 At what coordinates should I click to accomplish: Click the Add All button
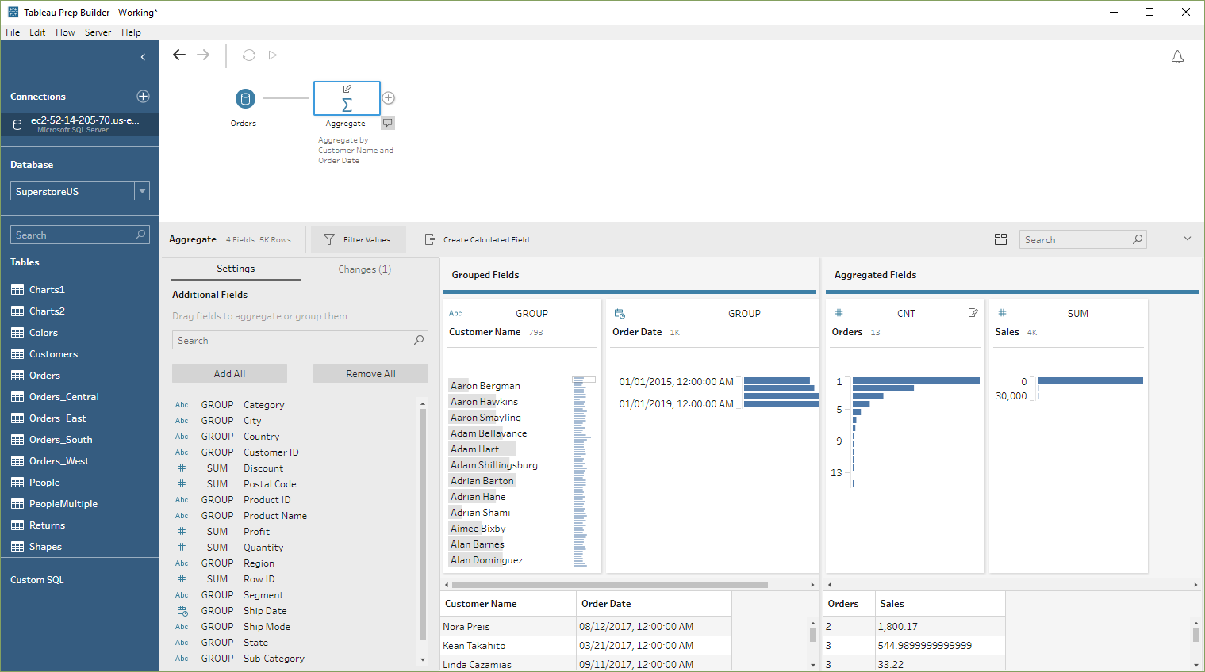(229, 373)
